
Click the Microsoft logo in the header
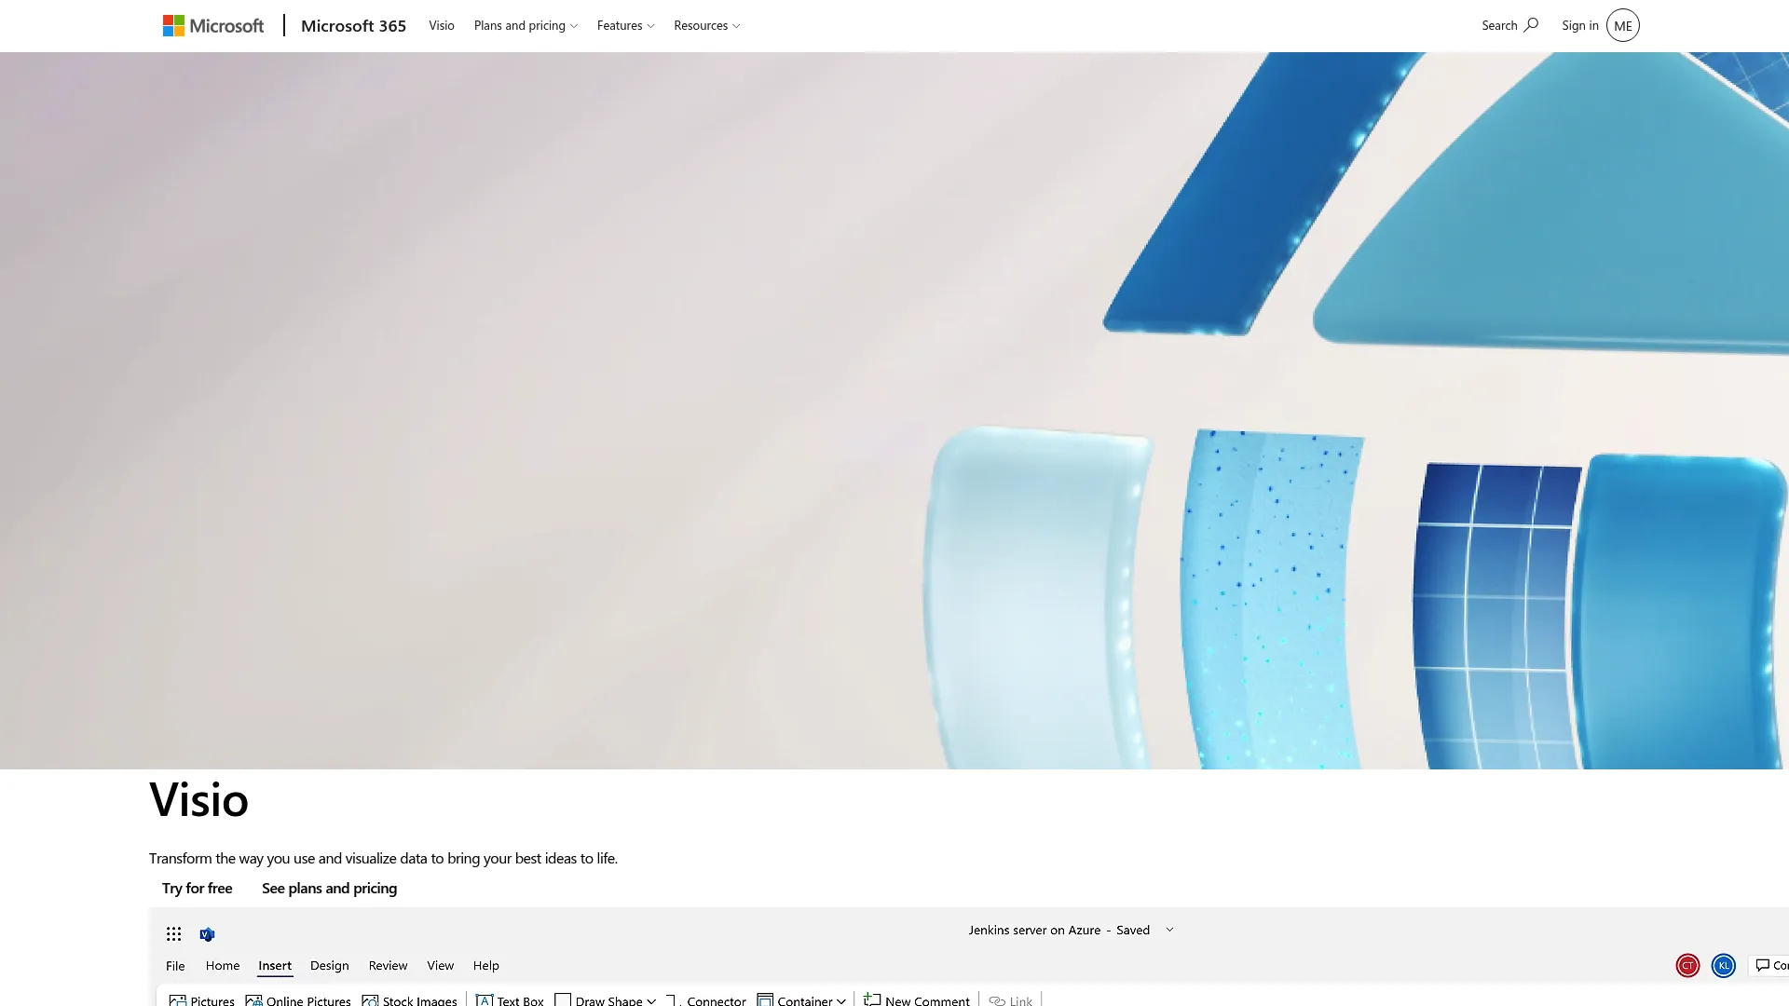(x=213, y=26)
